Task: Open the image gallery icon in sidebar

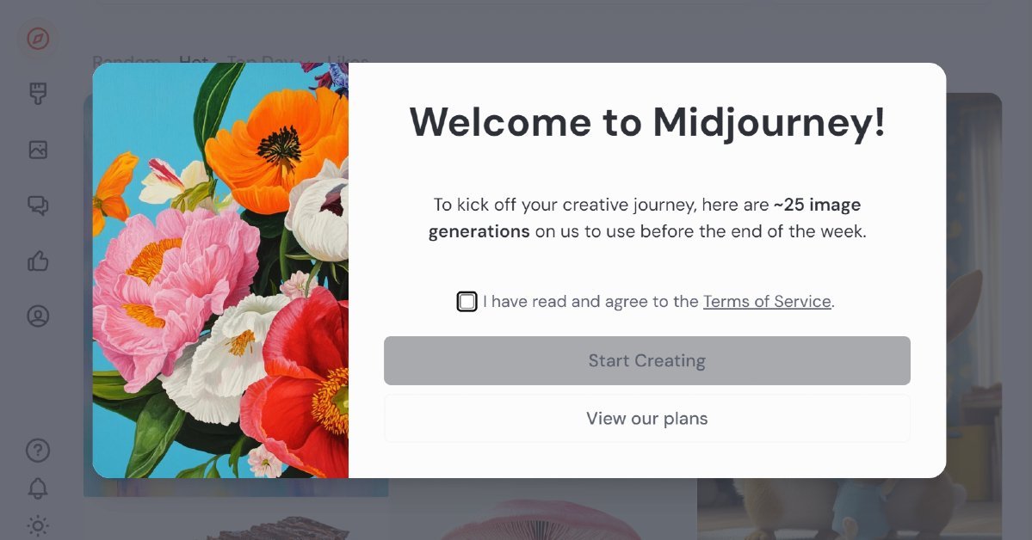Action: tap(38, 150)
